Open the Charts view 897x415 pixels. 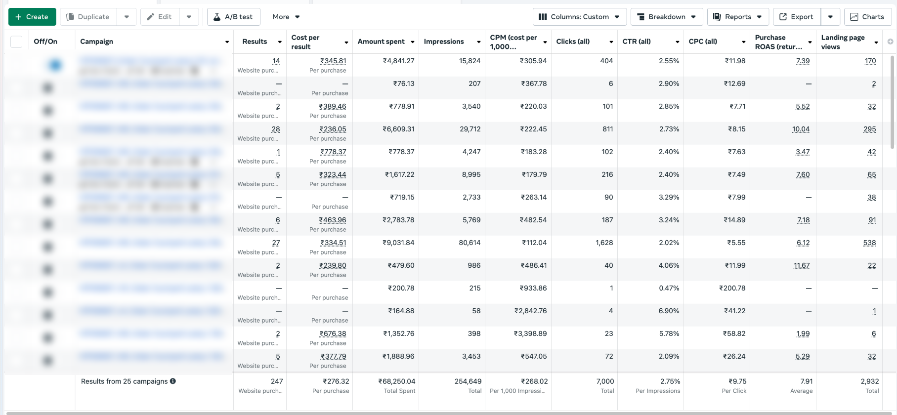pos(867,17)
